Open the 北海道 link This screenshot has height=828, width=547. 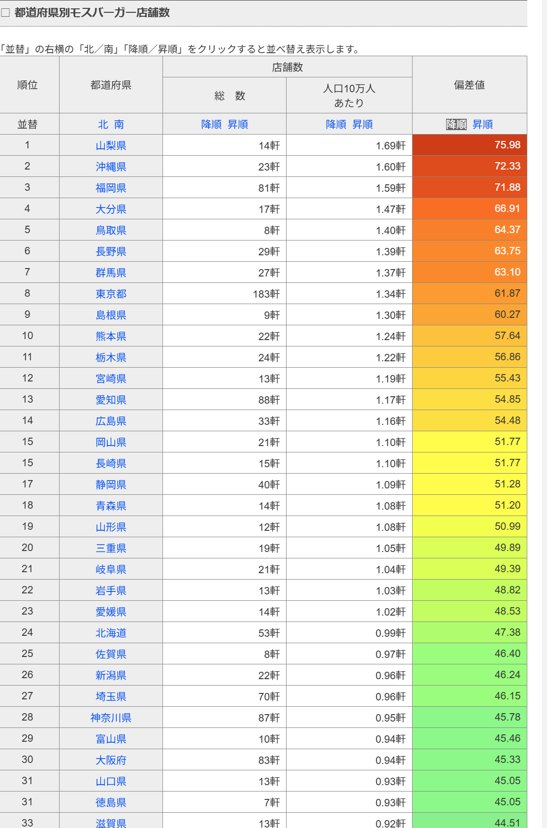click(x=111, y=633)
